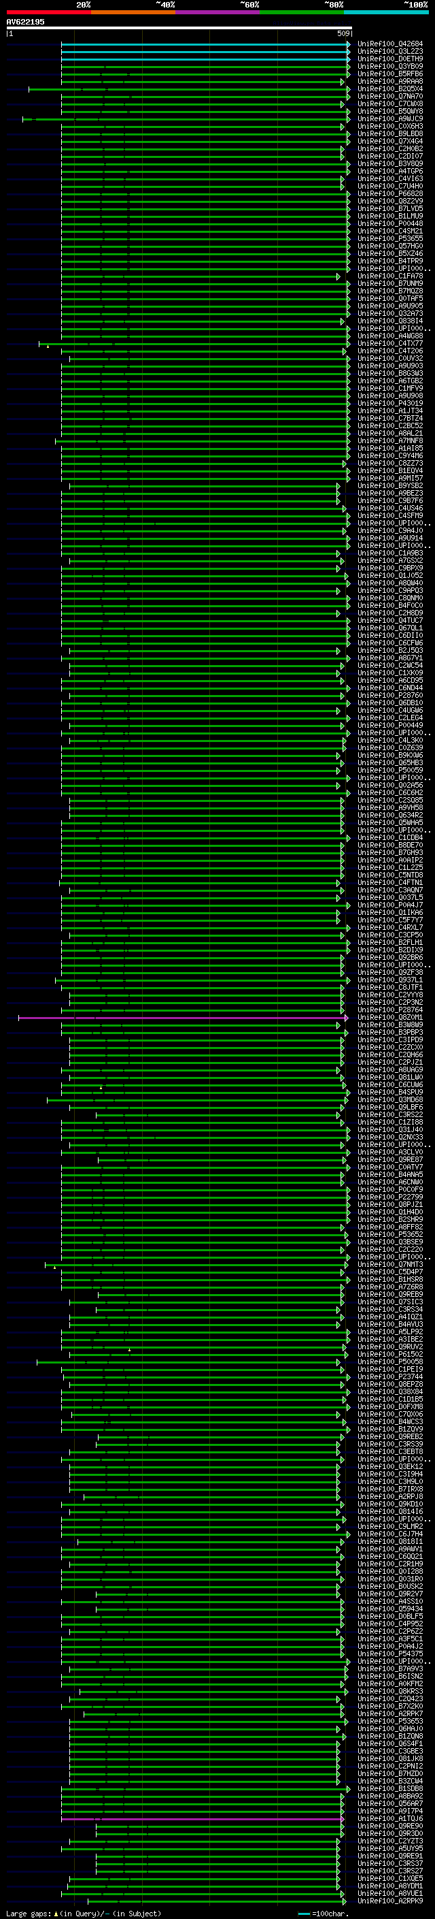435x1919 pixels.
Task: Click the query end position label 509
Action: 343,33
